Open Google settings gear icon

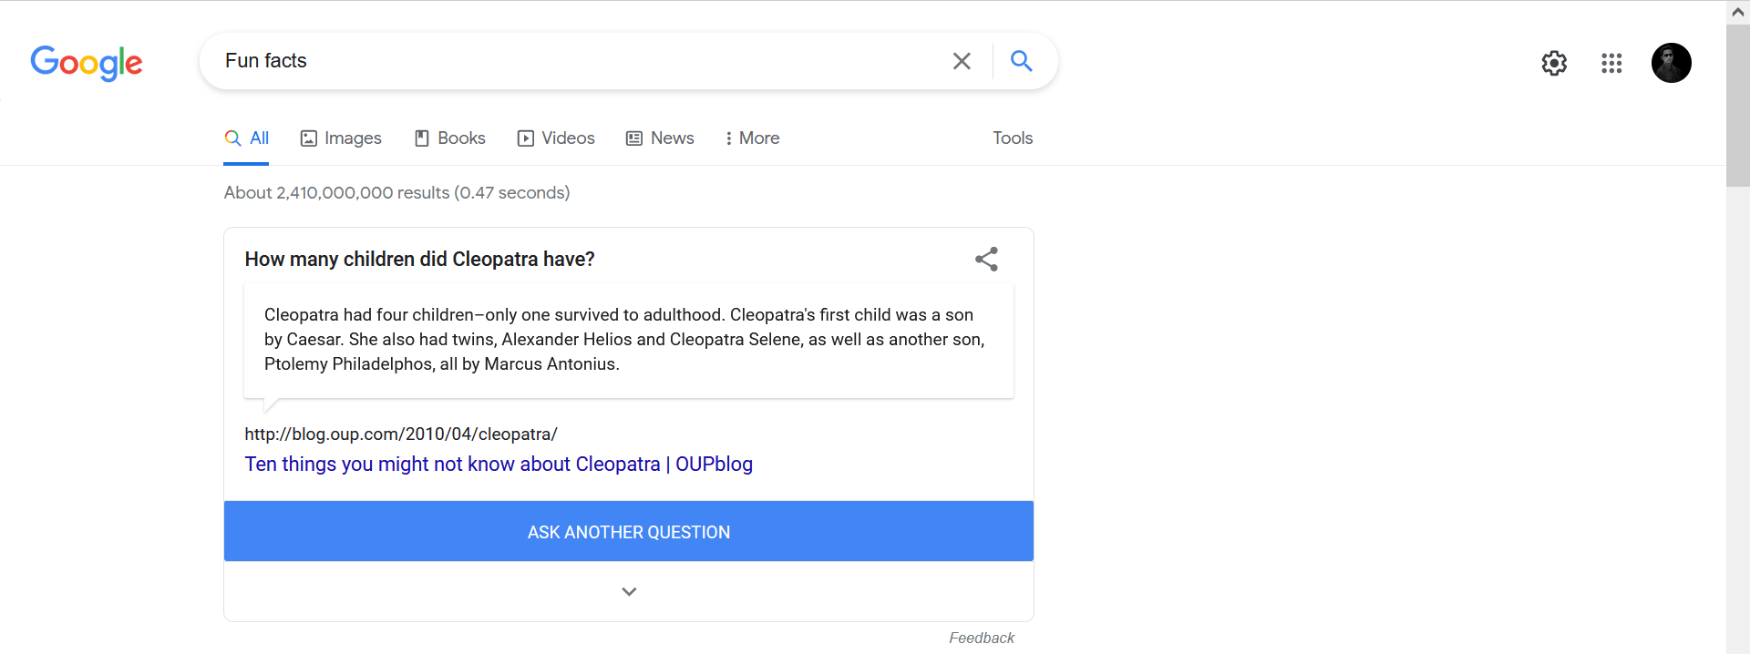1554,63
